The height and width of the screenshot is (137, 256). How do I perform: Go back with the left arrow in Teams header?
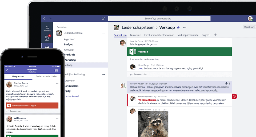click(44, 19)
